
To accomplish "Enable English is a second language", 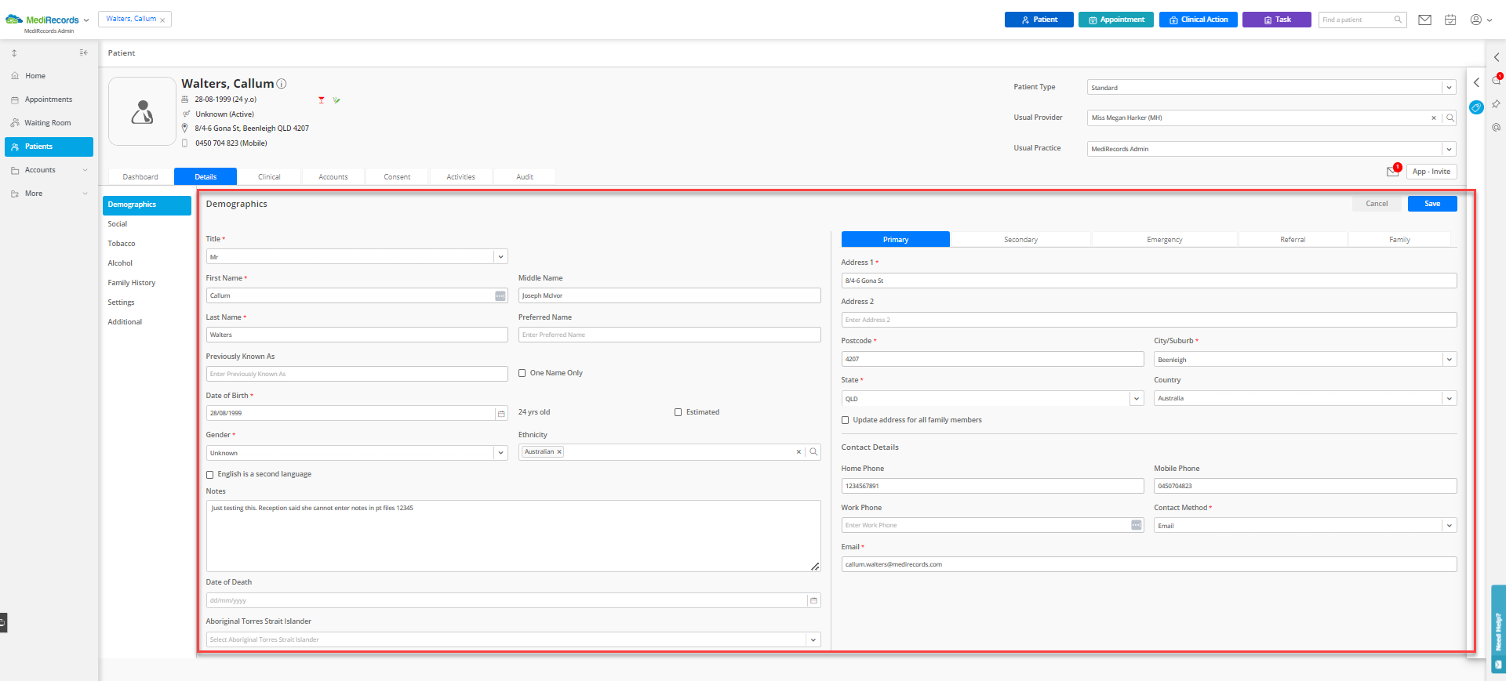I will point(209,475).
